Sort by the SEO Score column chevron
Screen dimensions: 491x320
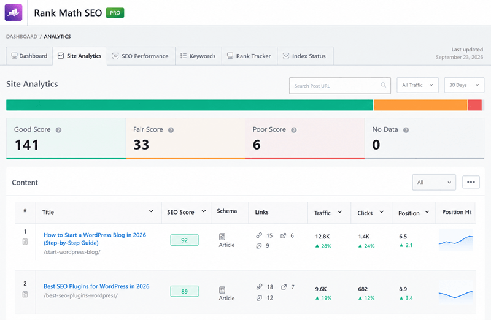[x=204, y=211]
